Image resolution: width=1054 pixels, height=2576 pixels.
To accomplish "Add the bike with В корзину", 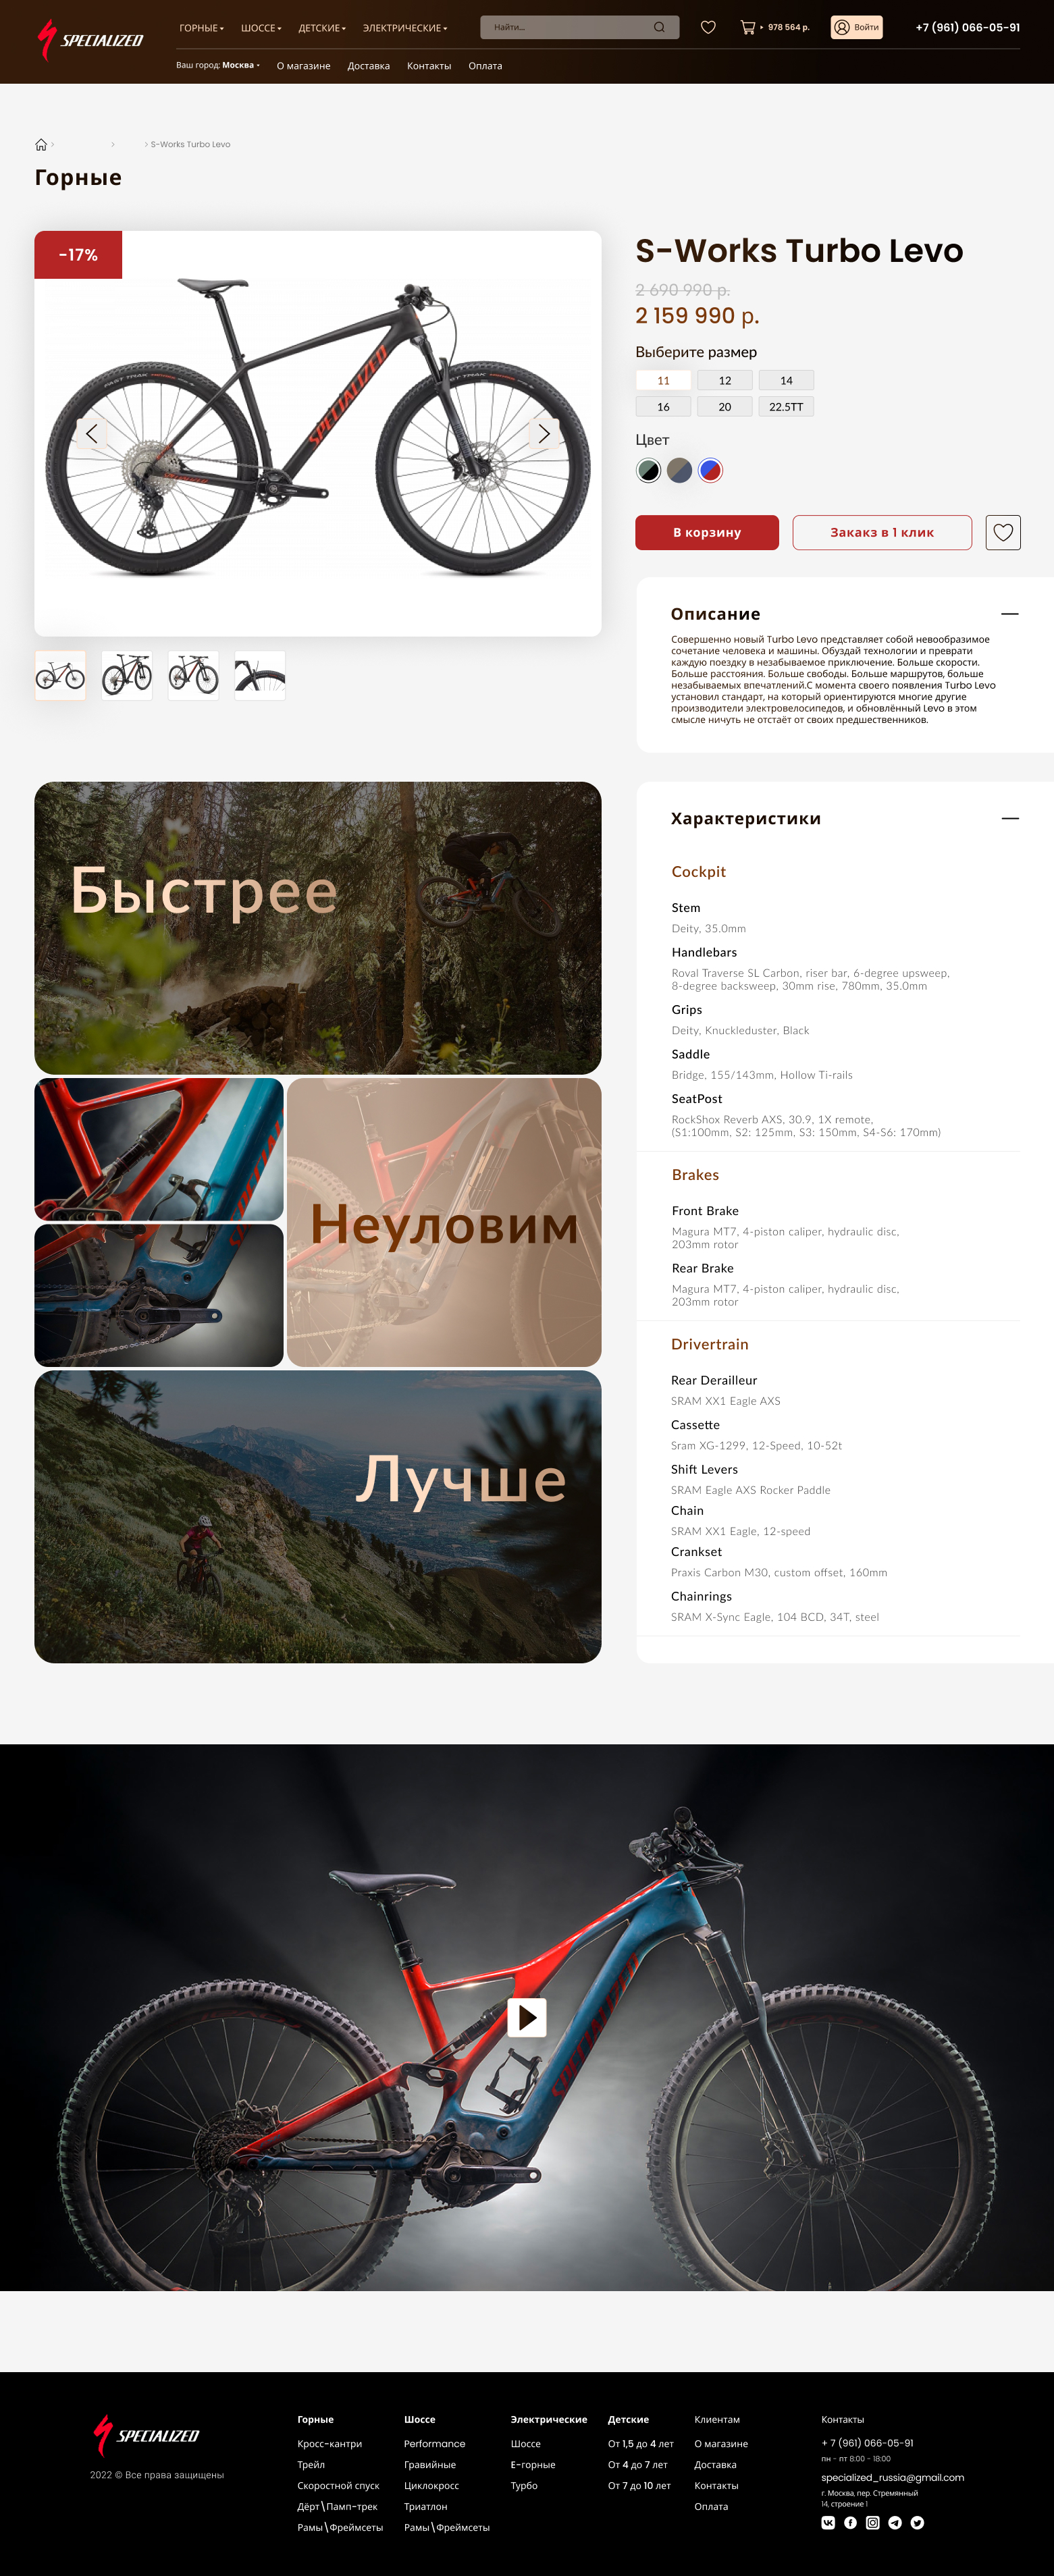I will tap(707, 532).
